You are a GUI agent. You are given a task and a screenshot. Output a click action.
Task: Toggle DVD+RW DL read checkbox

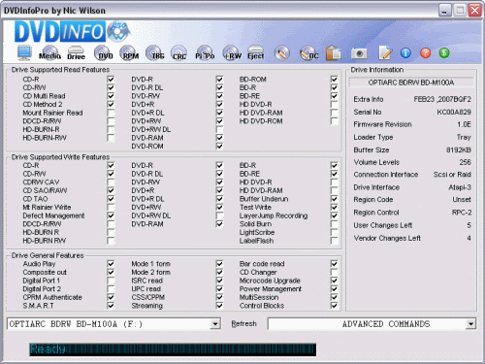click(219, 129)
